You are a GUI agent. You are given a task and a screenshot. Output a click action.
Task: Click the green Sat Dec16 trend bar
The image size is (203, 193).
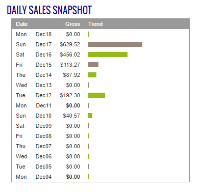pyautogui.click(x=108, y=54)
